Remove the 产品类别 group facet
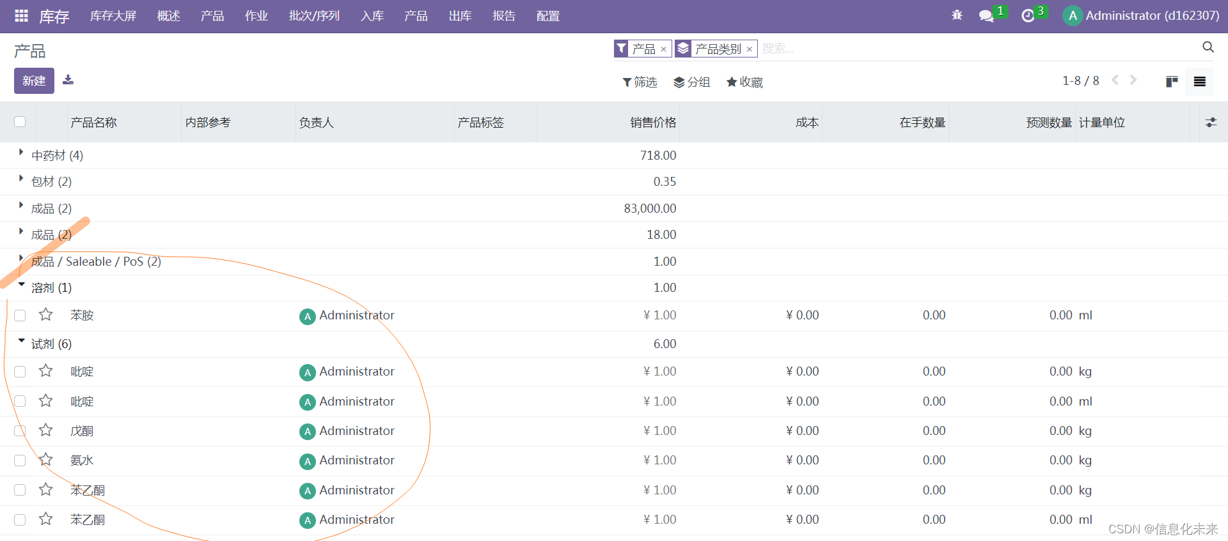This screenshot has height=541, width=1228. point(750,49)
